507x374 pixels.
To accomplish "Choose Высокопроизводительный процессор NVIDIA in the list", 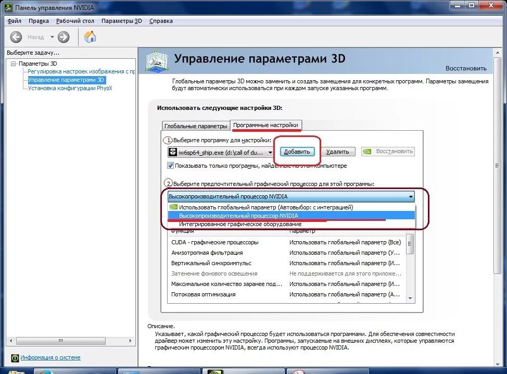I will pos(291,216).
